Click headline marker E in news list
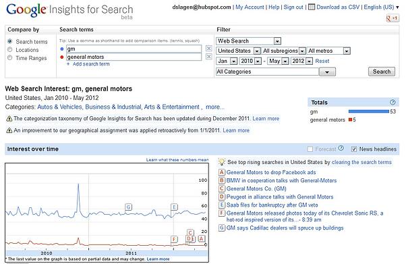This screenshot has height=264, width=406. [222, 205]
